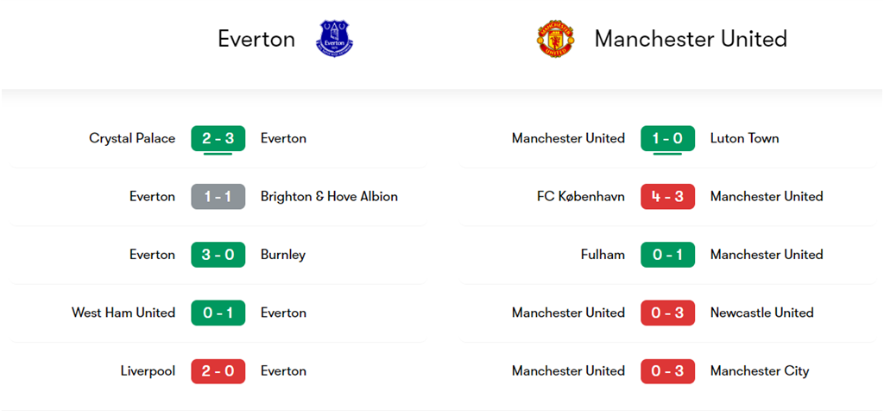
Task: Click the Crystal Palace team name
Action: (x=132, y=138)
